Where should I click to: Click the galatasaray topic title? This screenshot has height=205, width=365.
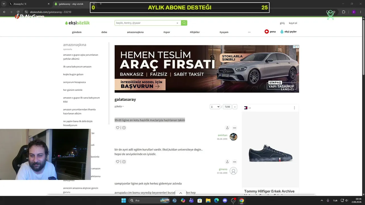(x=125, y=99)
